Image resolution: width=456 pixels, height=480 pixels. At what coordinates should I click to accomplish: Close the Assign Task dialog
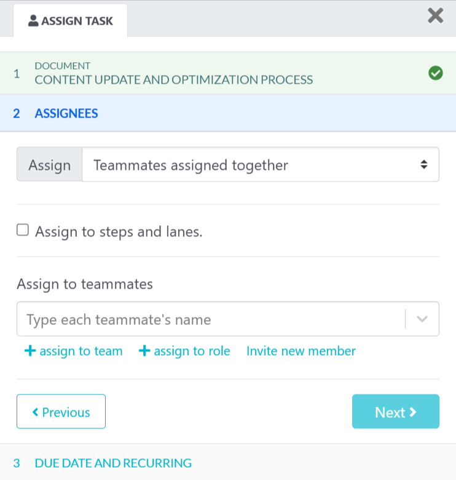click(x=435, y=15)
